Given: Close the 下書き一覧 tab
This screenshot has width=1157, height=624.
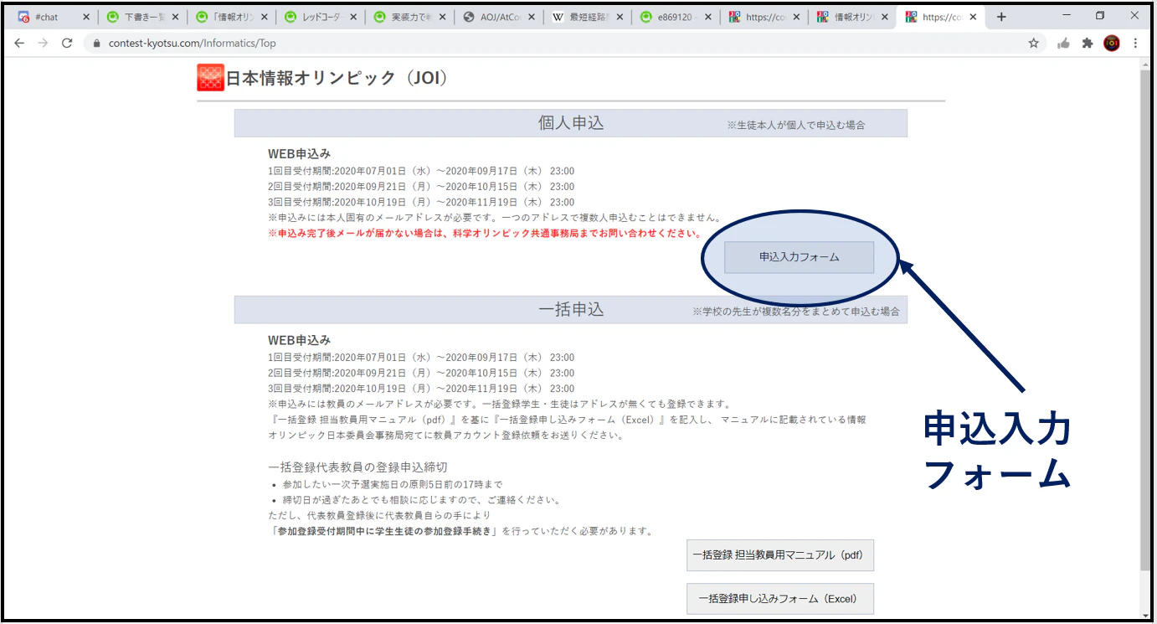Looking at the screenshot, I should (x=176, y=17).
